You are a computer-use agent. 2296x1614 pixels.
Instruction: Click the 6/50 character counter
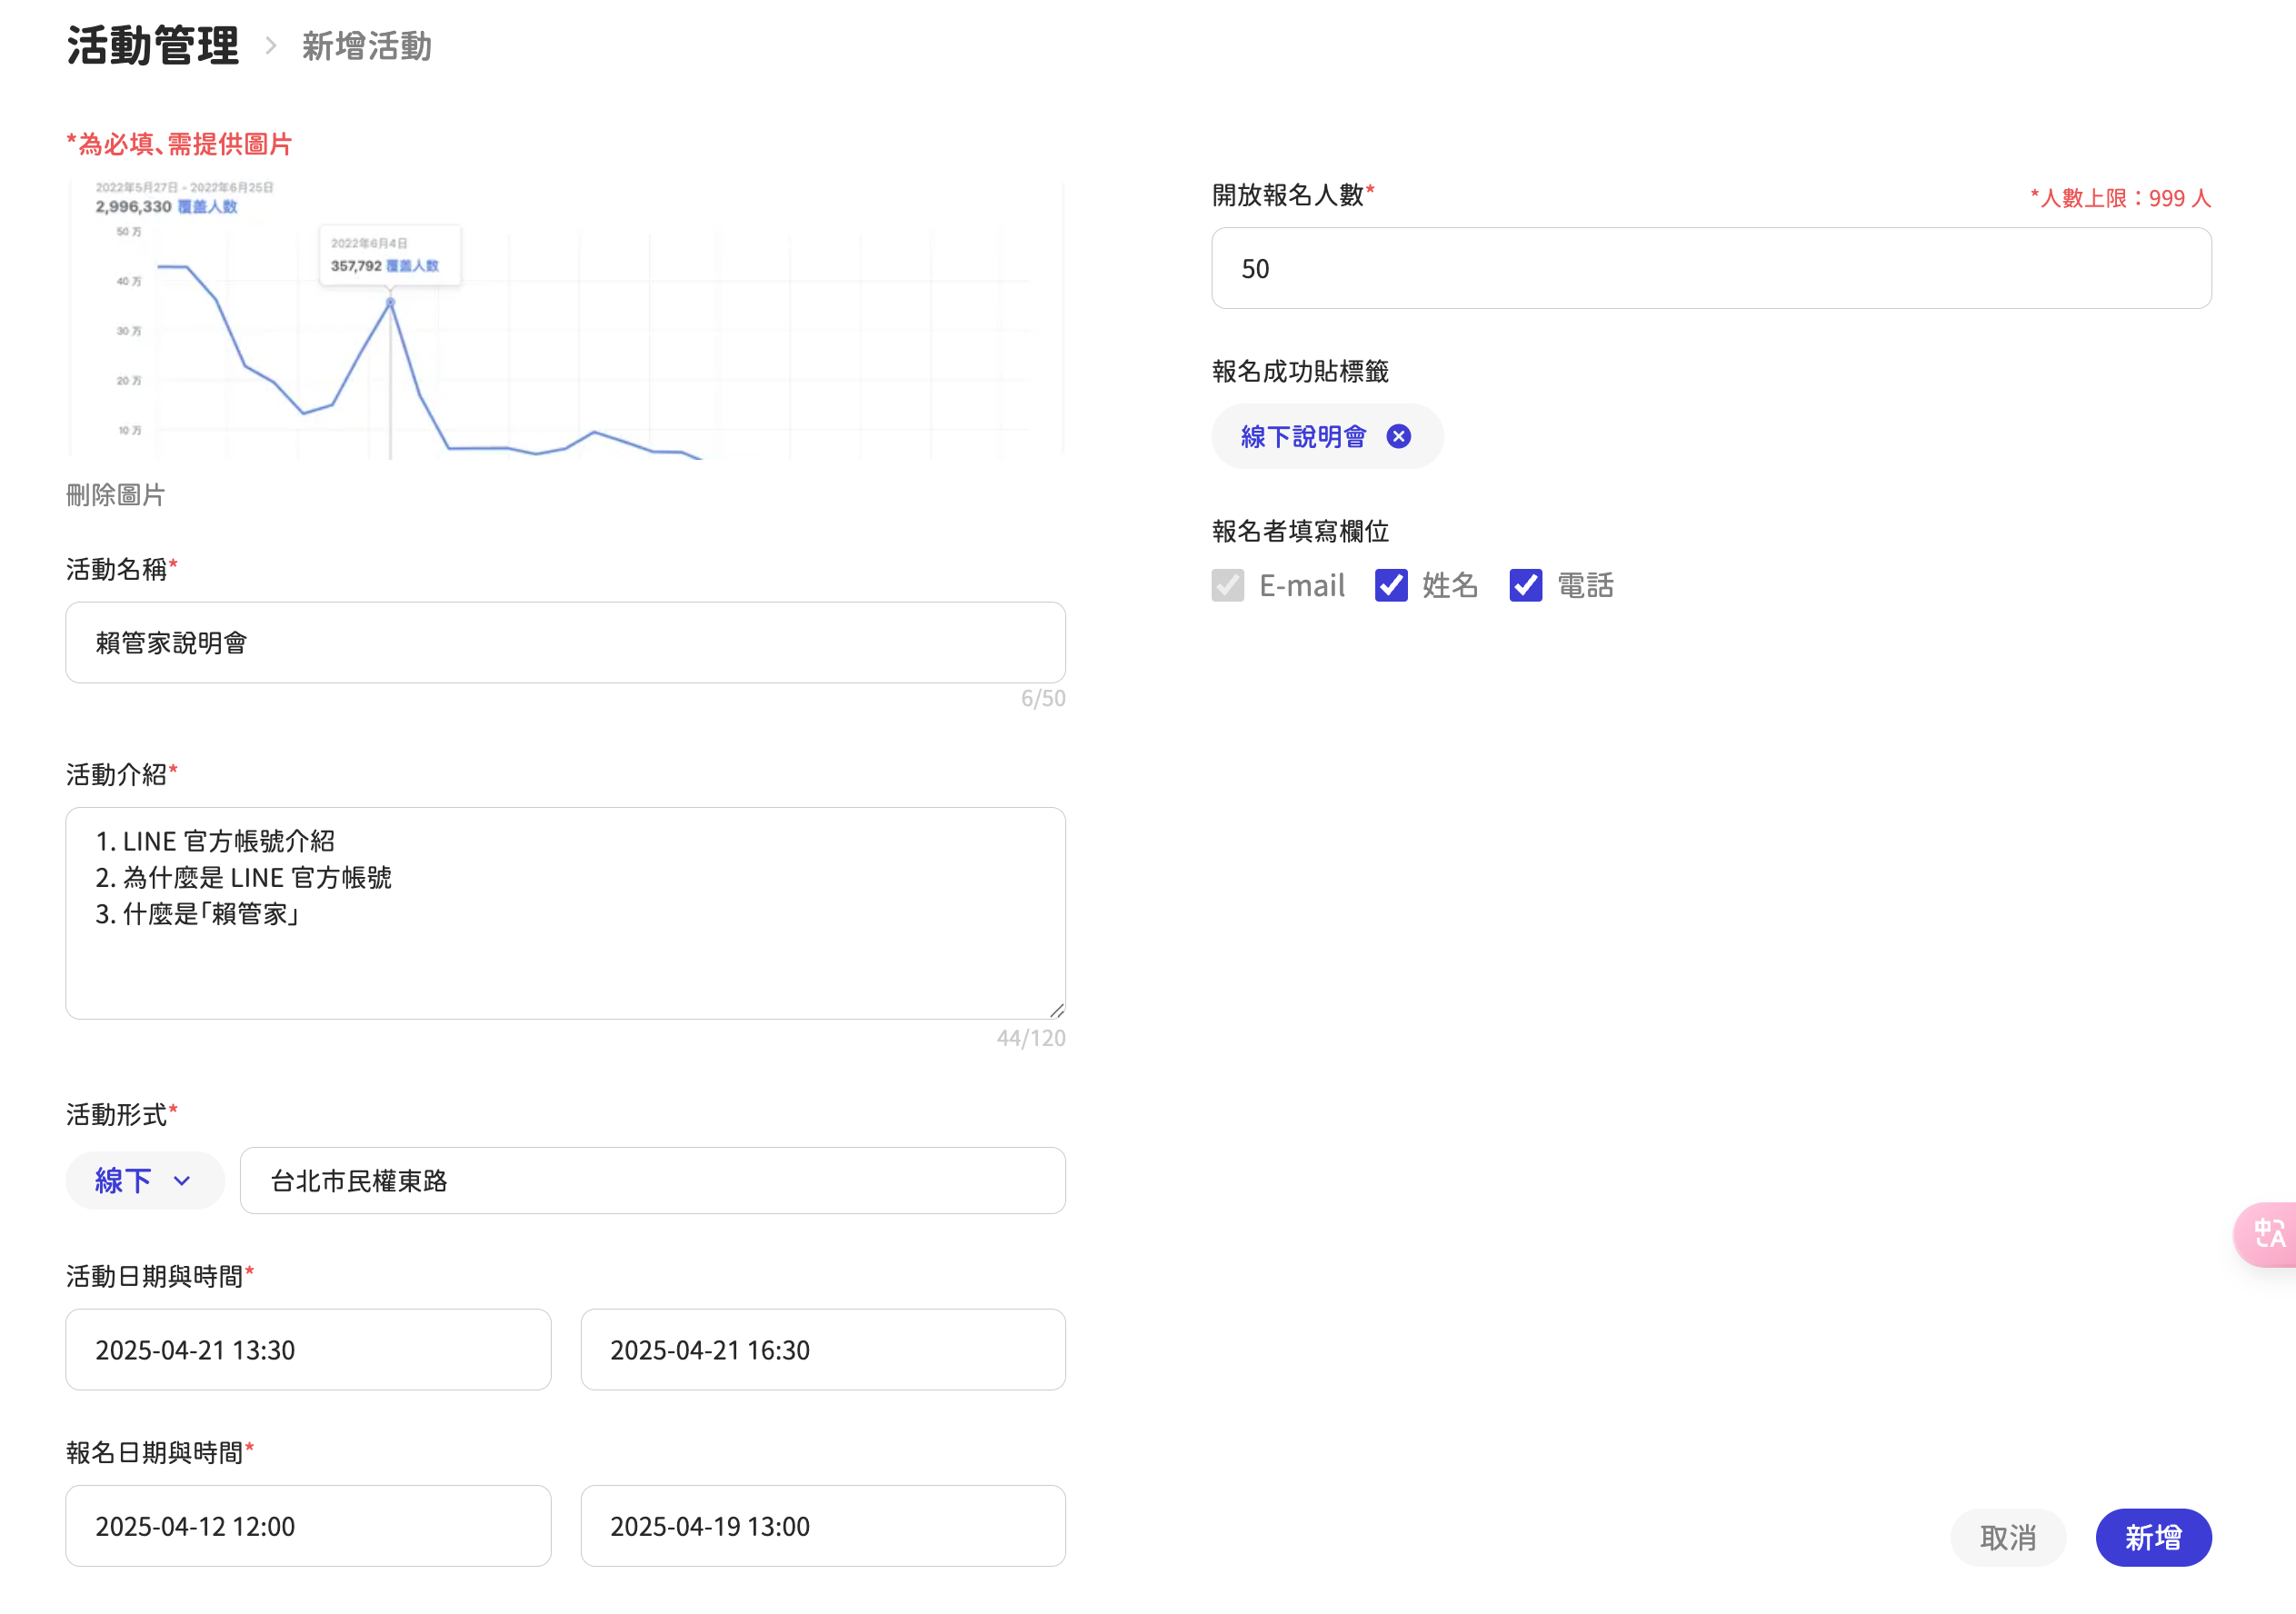(x=1043, y=698)
